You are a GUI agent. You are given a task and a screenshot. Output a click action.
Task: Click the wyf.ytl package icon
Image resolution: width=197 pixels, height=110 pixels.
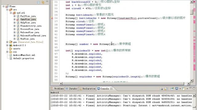pos(14,13)
